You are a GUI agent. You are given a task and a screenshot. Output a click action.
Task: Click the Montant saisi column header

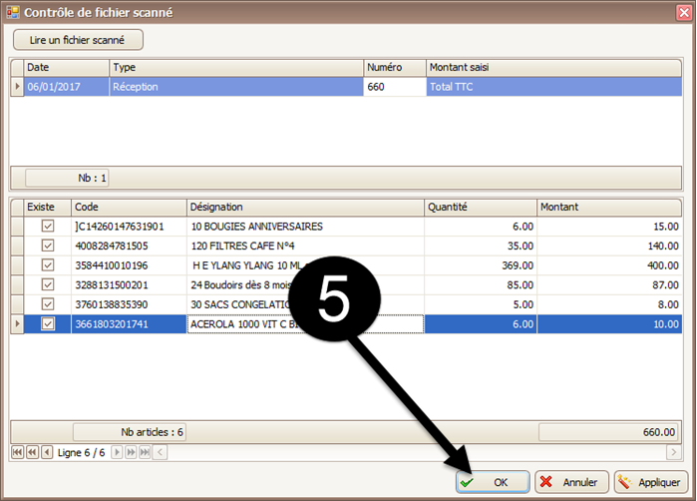(x=553, y=68)
